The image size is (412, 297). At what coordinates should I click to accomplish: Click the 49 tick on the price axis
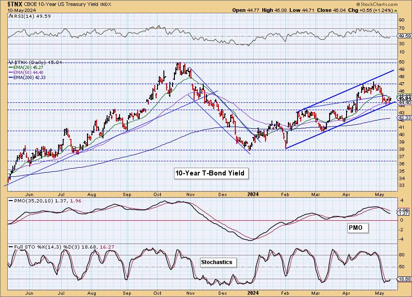pyautogui.click(x=401, y=69)
